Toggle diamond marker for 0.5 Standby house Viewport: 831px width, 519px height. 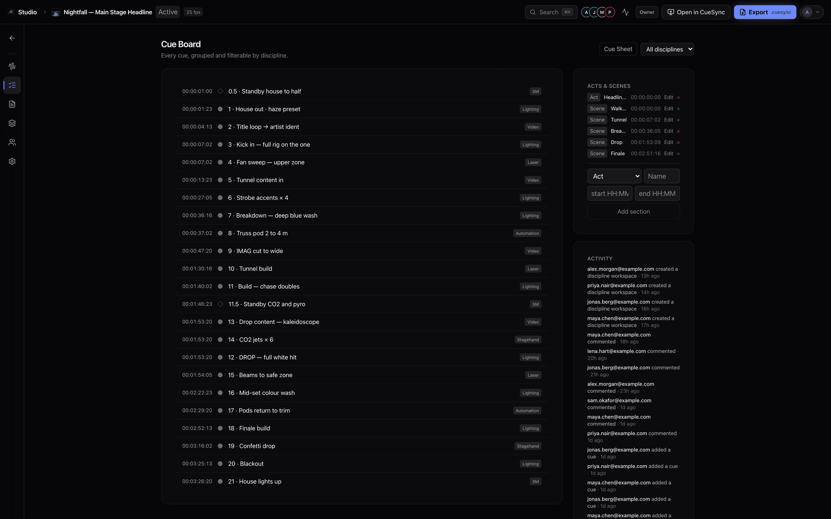(220, 91)
